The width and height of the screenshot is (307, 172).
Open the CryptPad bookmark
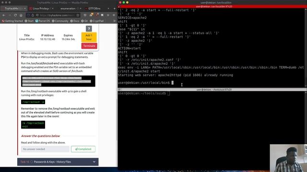click(x=96, y=21)
